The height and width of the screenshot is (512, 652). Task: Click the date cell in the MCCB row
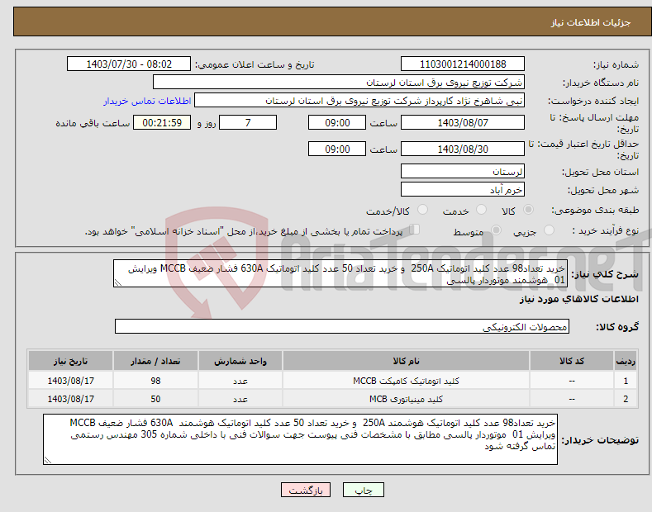[x=71, y=381]
